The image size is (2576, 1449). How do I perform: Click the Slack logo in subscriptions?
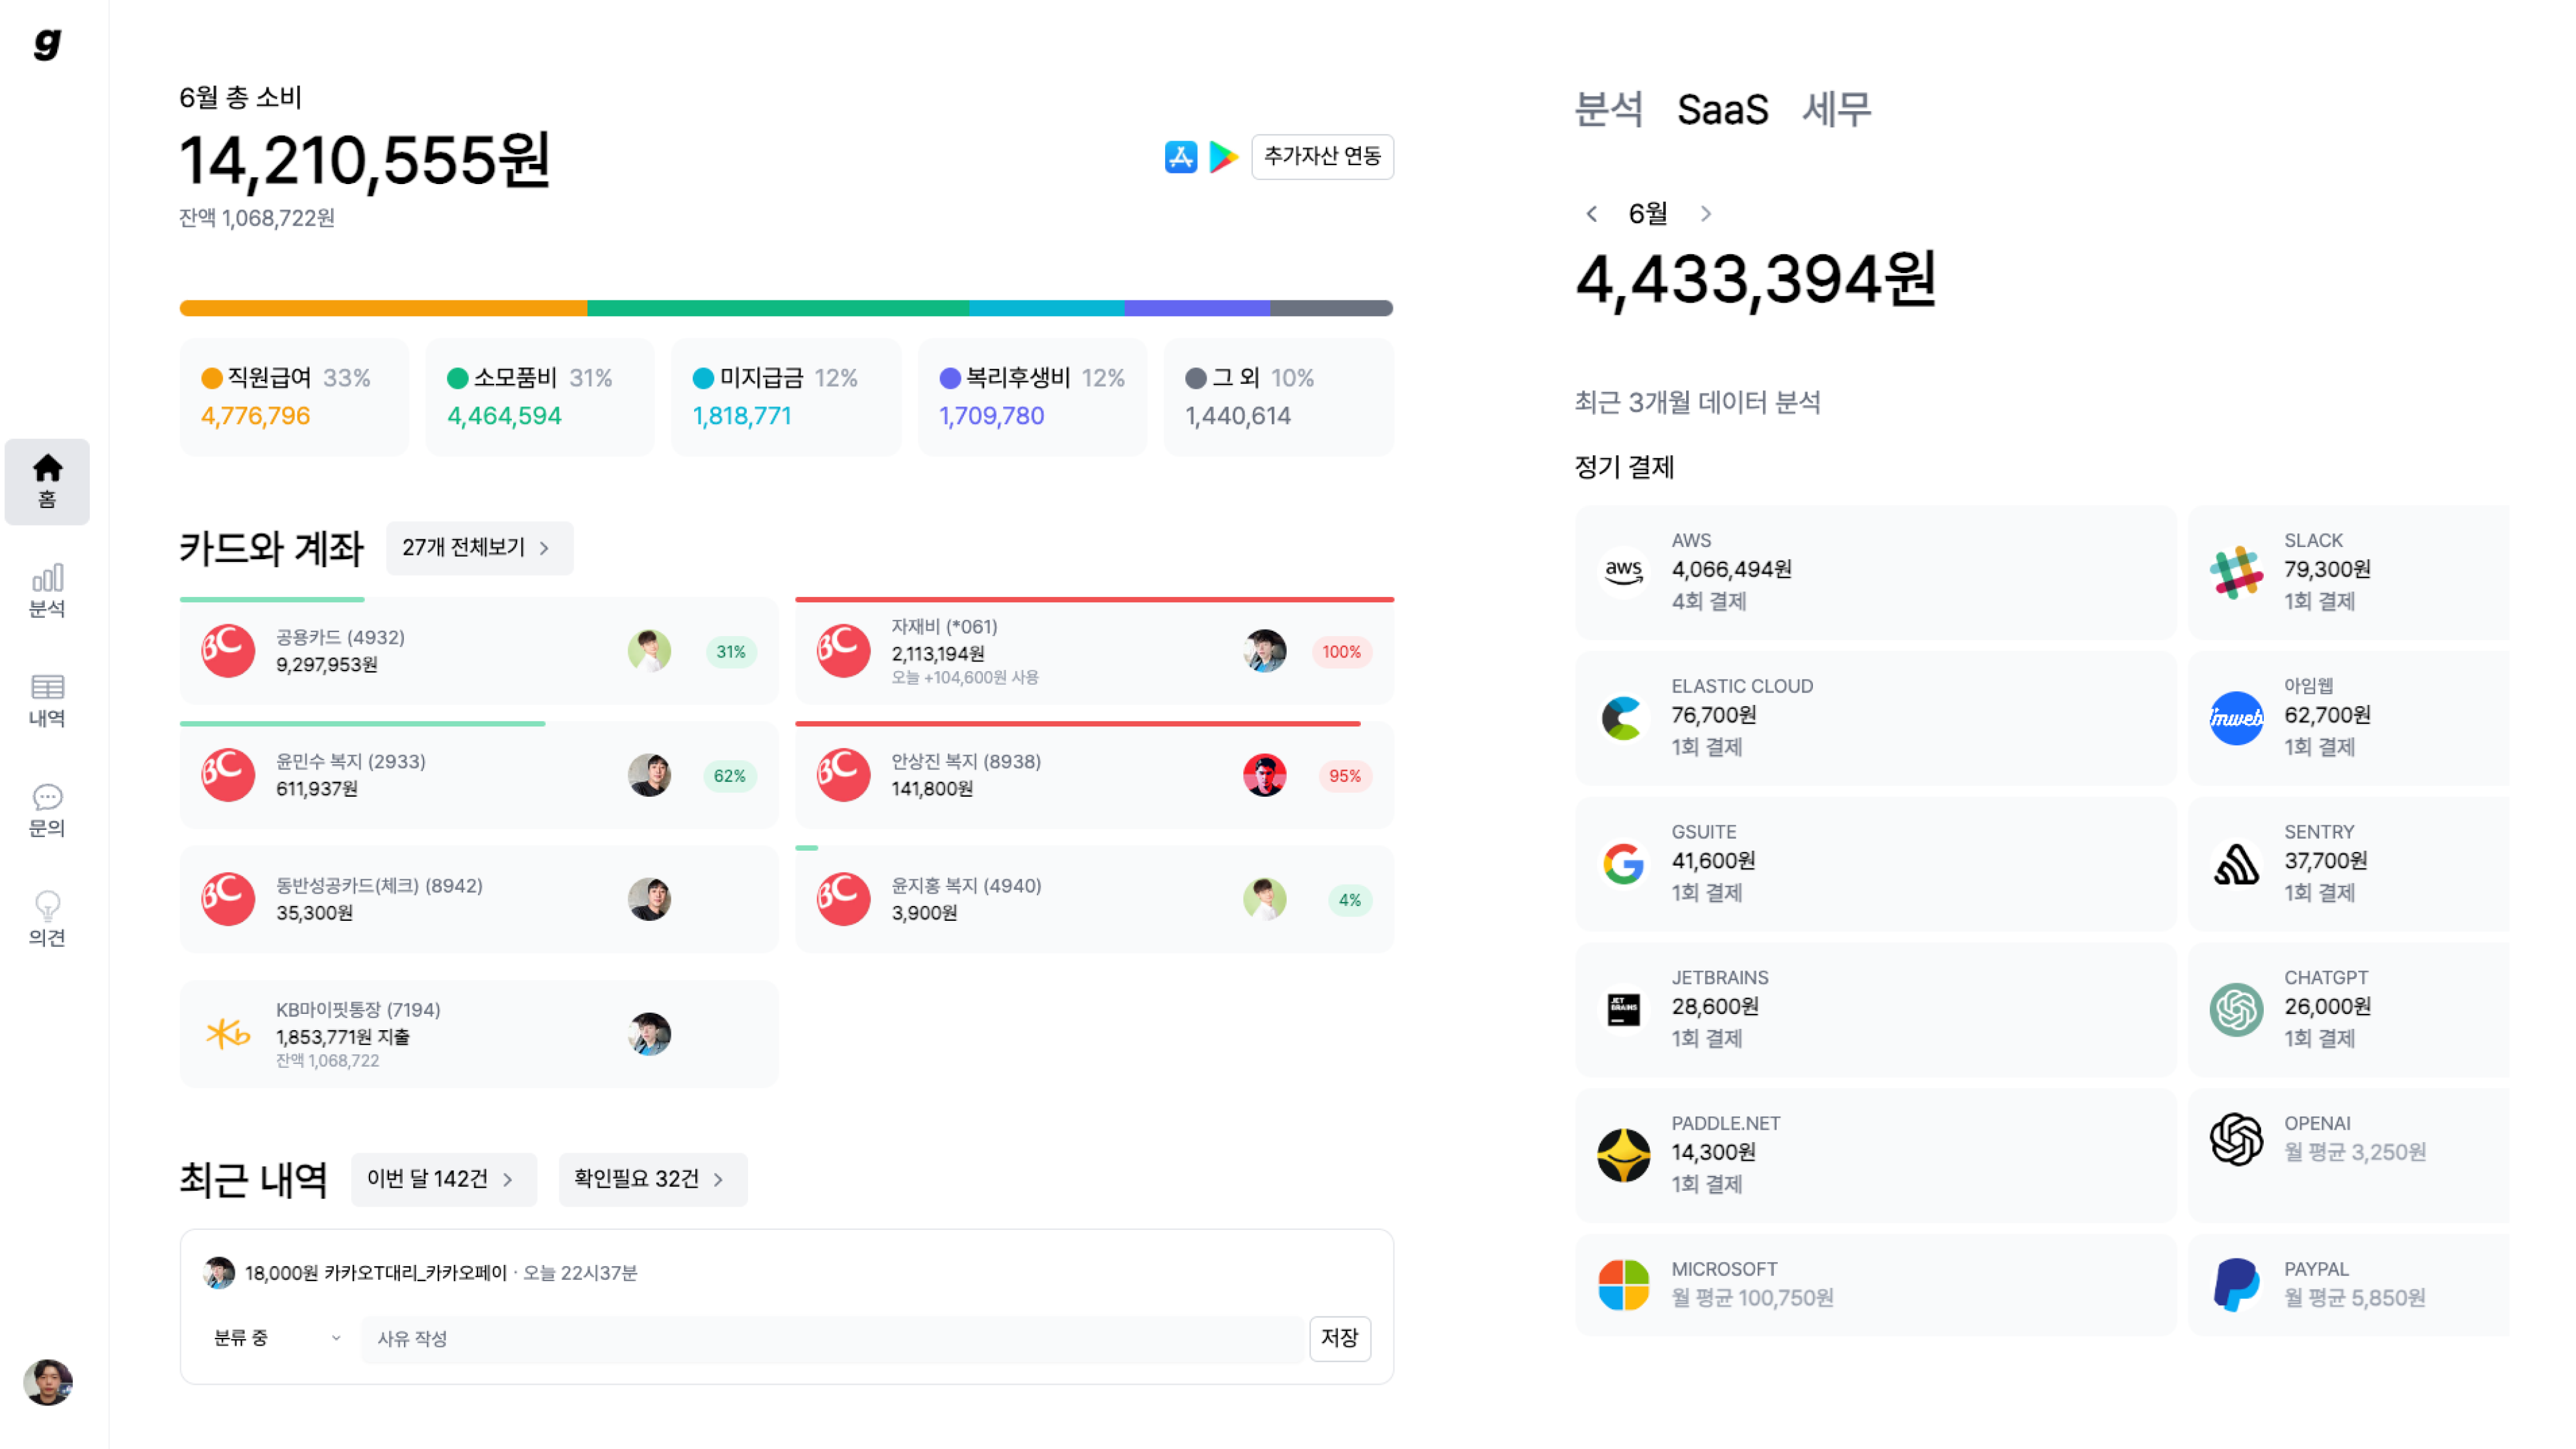(x=2236, y=571)
